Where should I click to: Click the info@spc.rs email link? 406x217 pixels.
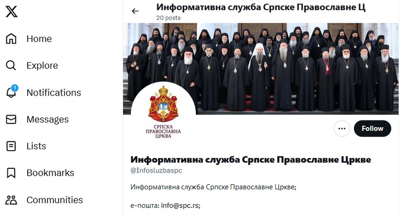tap(181, 206)
